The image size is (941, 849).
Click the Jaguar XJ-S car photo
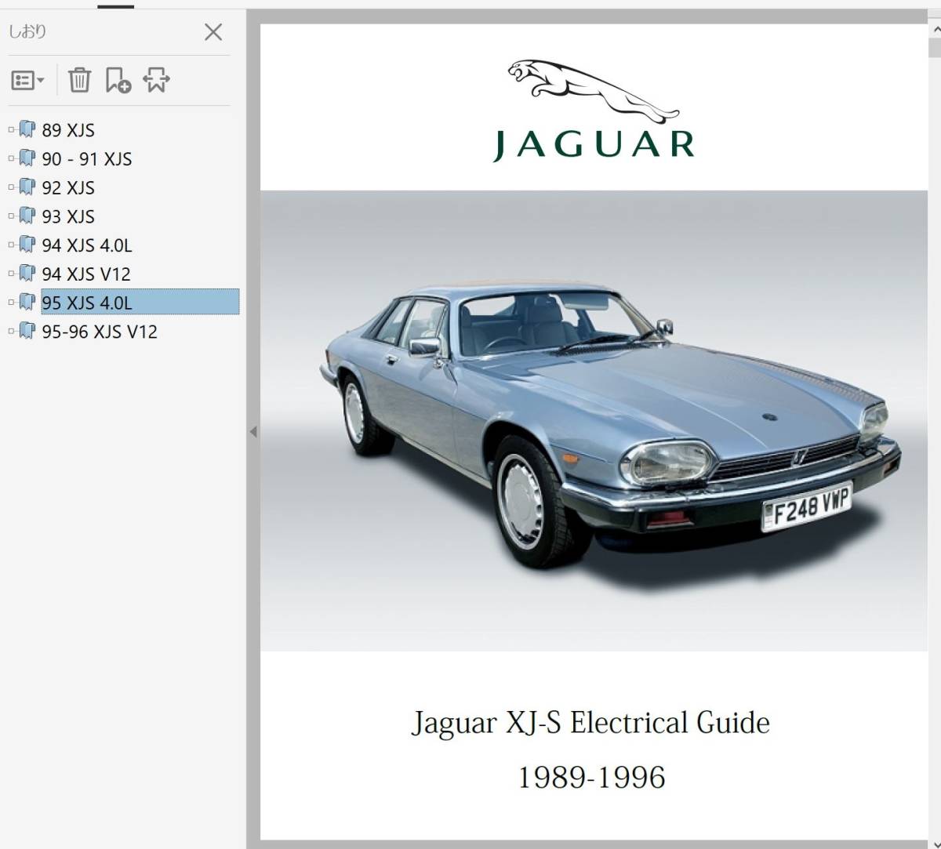(594, 421)
